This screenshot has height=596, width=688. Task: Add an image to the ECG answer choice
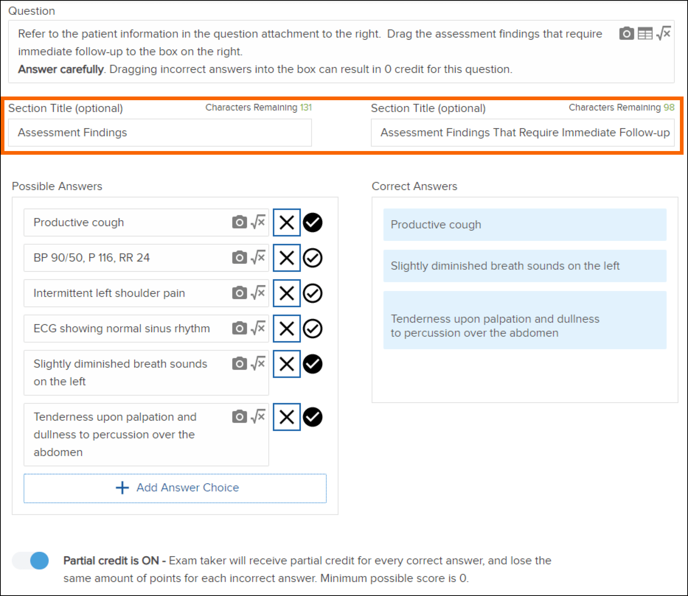click(240, 328)
